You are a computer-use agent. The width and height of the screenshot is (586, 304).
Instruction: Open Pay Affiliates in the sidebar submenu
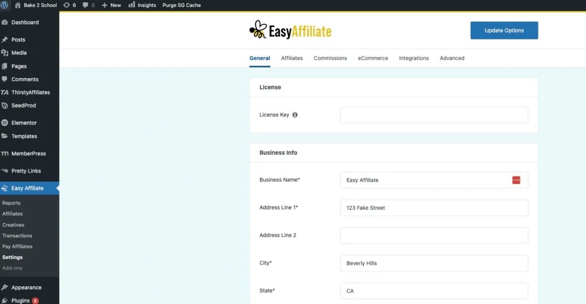click(x=17, y=246)
